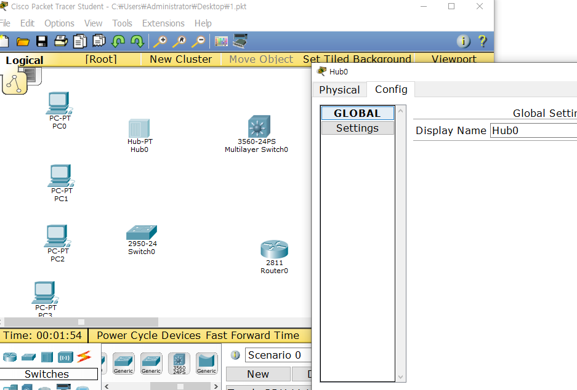
Task: Click the Logical workspace topology icon
Action: pyautogui.click(x=14, y=83)
